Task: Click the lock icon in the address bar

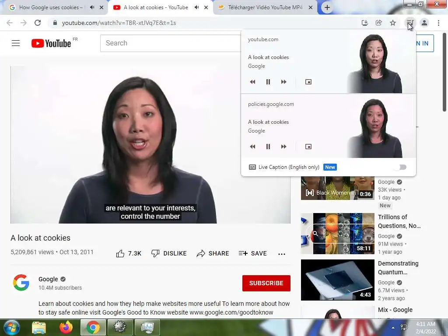Action: [55, 23]
